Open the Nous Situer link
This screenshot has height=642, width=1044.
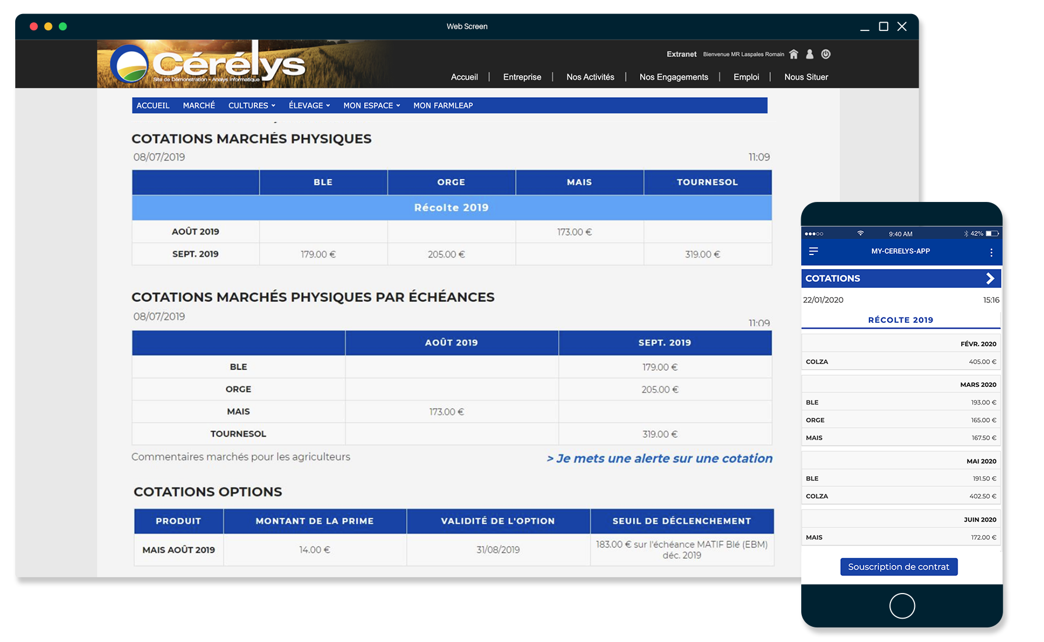pos(806,77)
